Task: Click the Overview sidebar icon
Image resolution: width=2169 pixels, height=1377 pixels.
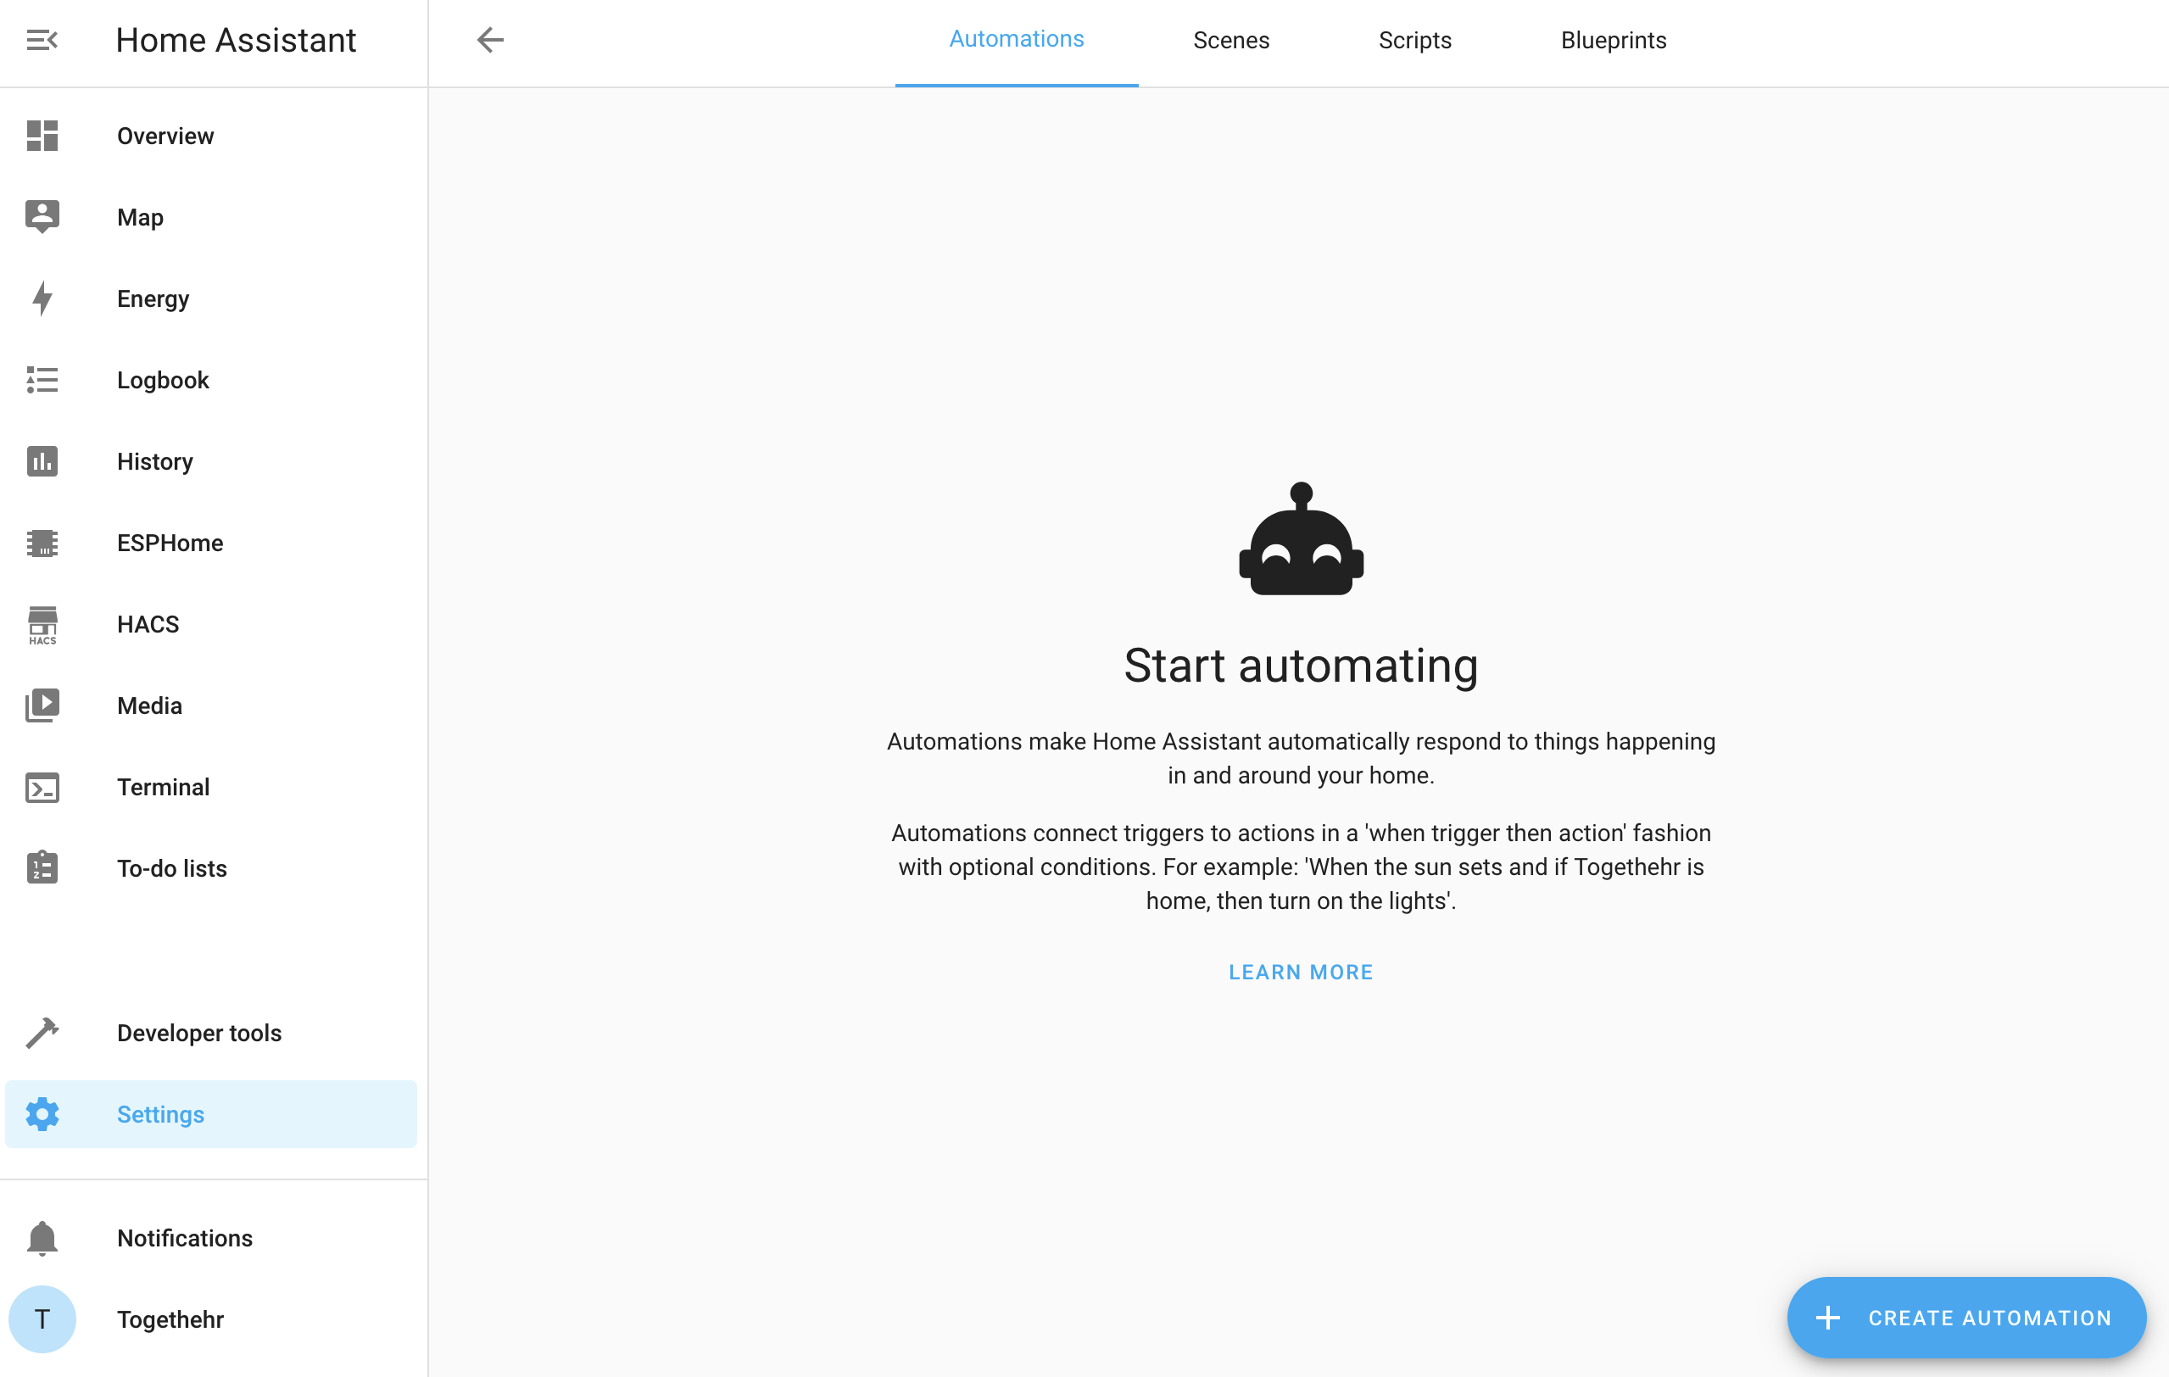Action: tap(42, 136)
